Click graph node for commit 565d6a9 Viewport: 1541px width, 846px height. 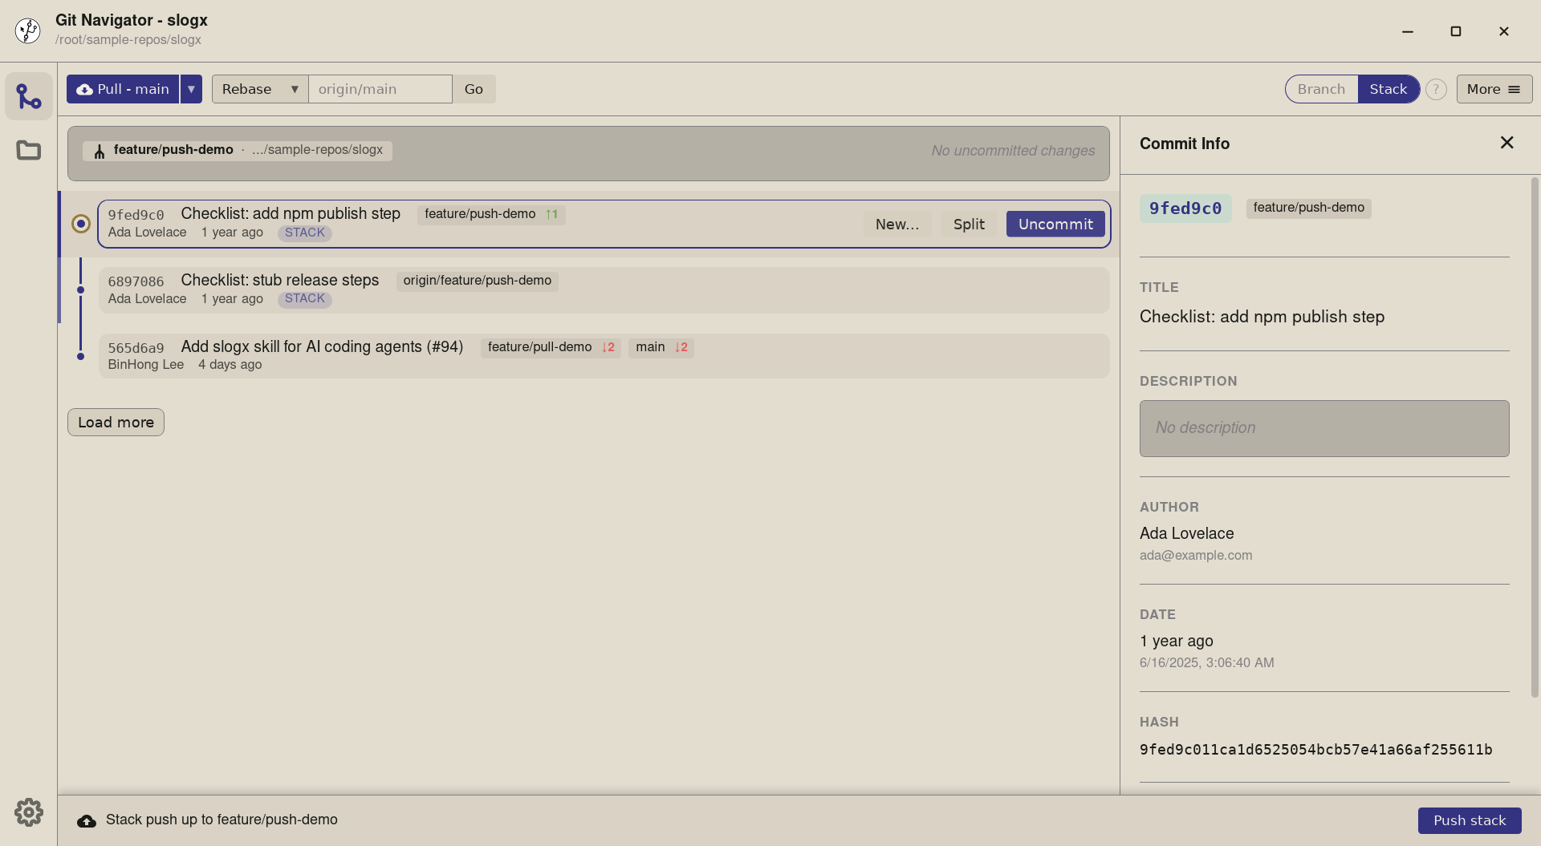(80, 356)
